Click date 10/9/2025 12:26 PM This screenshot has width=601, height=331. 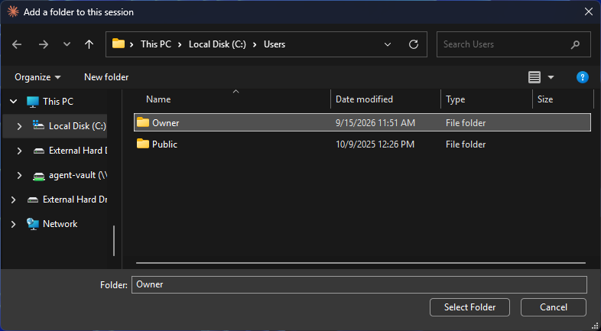pos(375,144)
